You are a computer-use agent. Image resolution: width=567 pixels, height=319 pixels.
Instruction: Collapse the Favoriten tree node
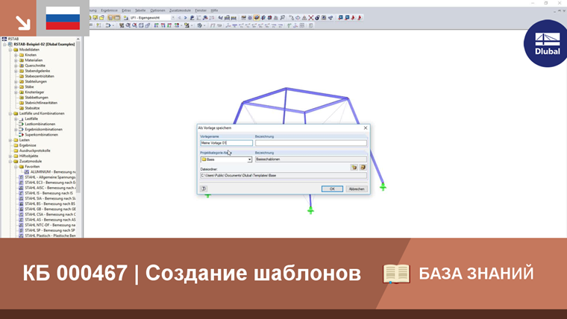point(16,166)
